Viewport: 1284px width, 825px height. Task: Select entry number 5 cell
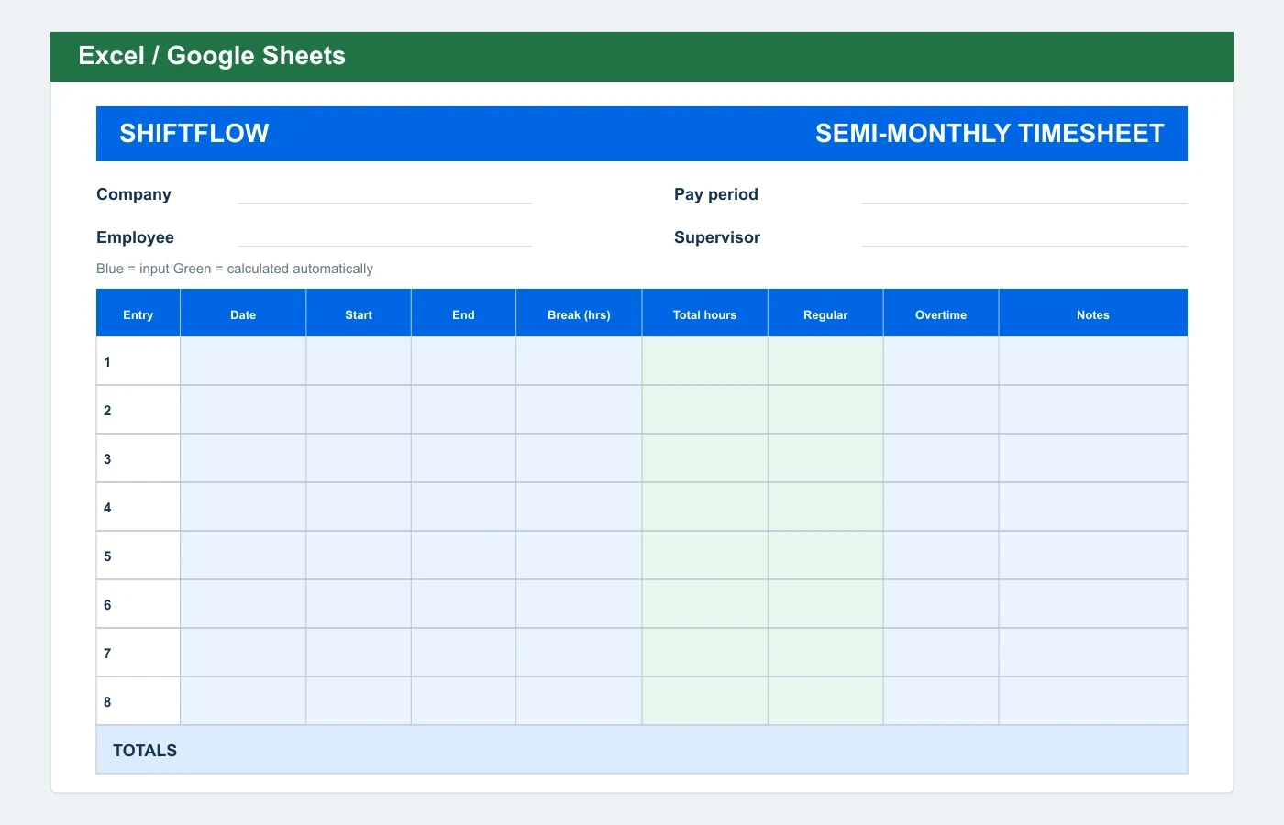(x=138, y=555)
